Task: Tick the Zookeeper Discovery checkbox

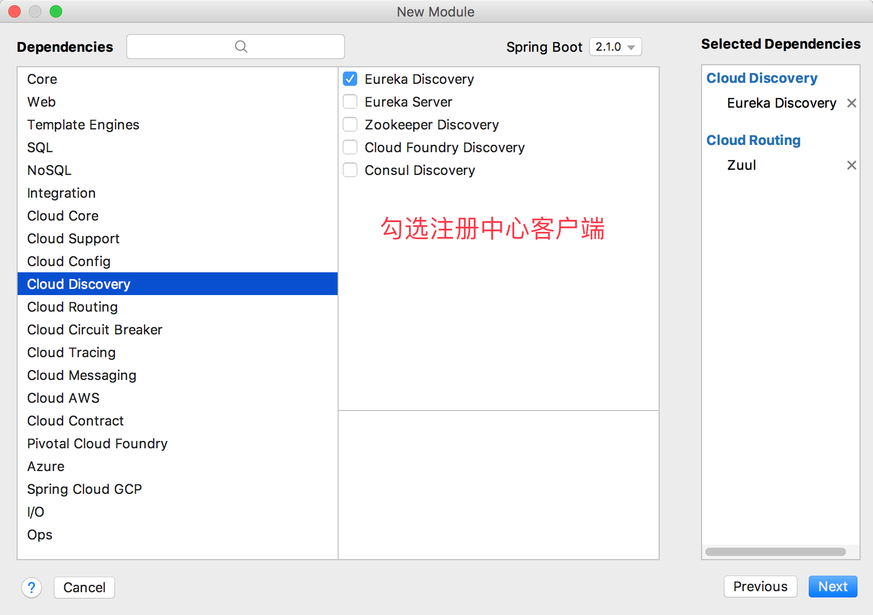Action: tap(350, 124)
